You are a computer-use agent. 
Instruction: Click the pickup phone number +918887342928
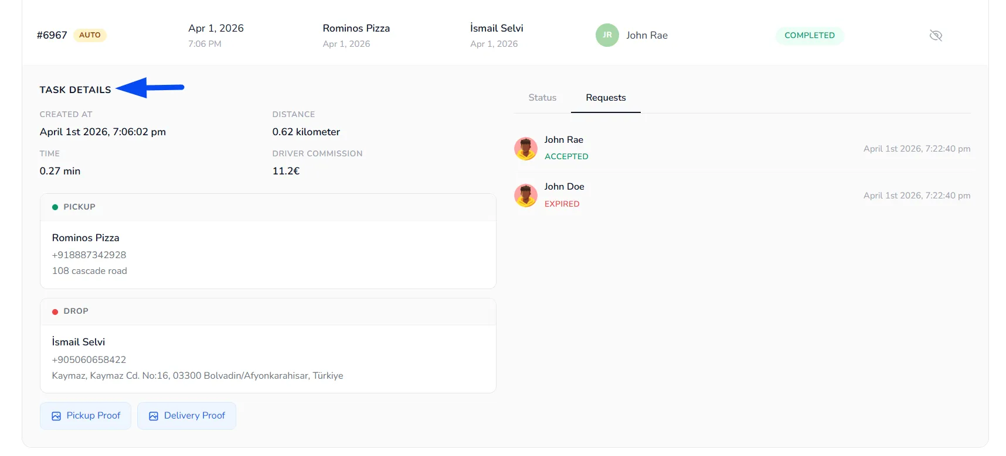tap(89, 255)
